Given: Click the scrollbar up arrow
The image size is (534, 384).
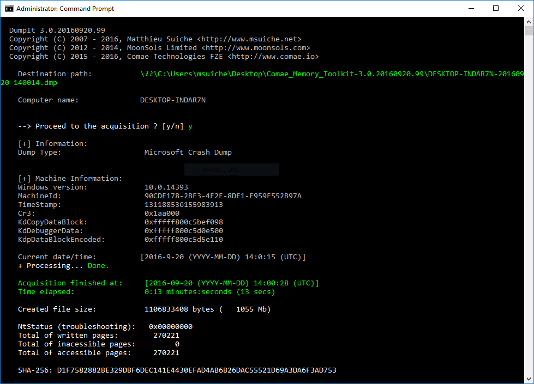Looking at the screenshot, I should pos(529,22).
